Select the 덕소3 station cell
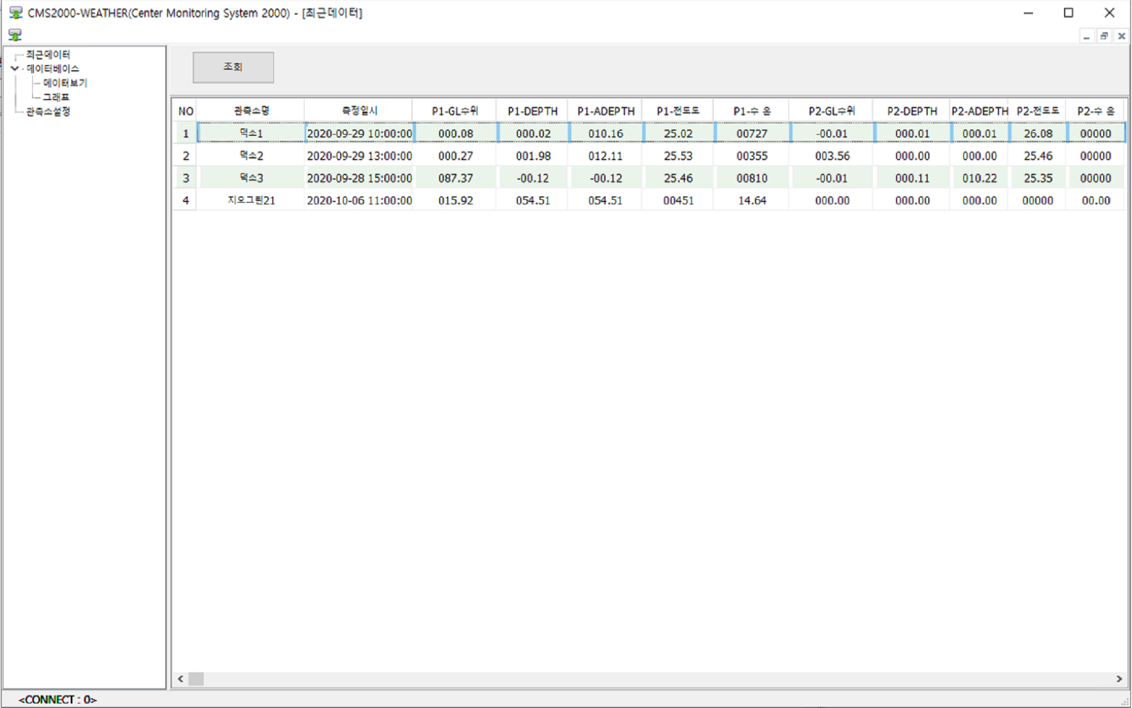Image resolution: width=1132 pixels, height=708 pixels. [251, 178]
